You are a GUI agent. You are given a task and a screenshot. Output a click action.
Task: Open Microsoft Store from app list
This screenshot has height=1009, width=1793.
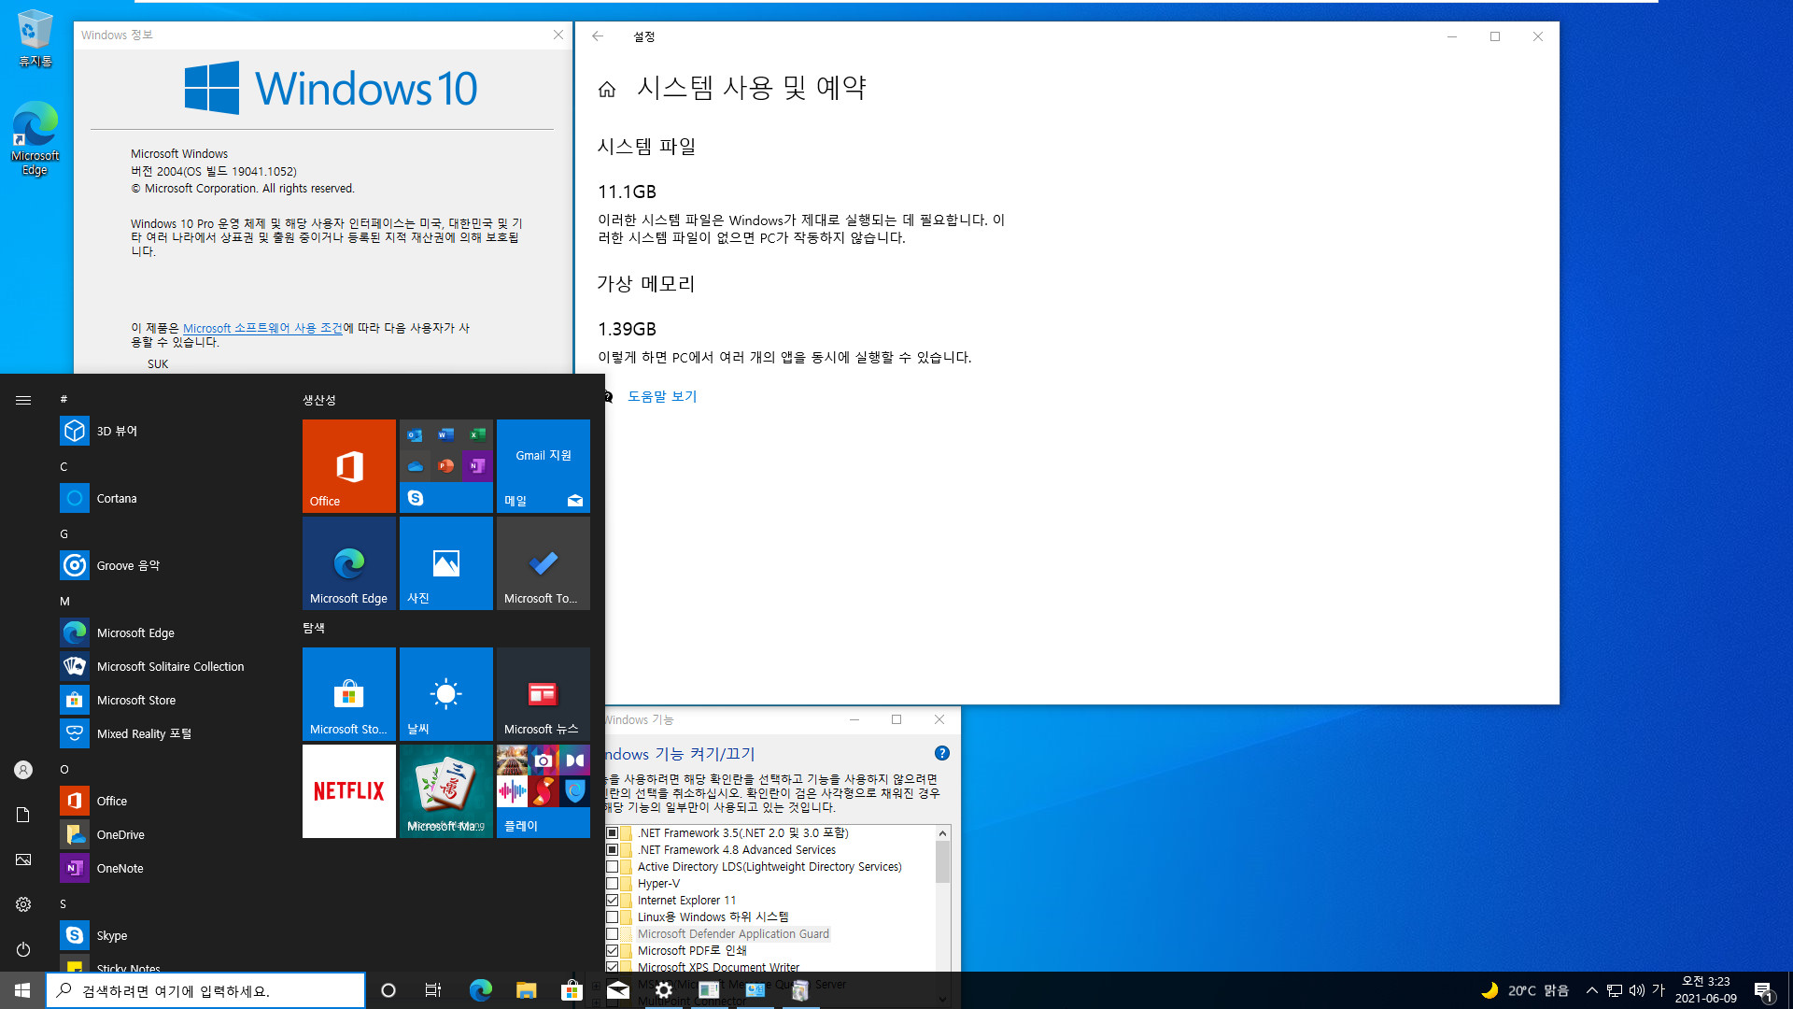[168, 700]
